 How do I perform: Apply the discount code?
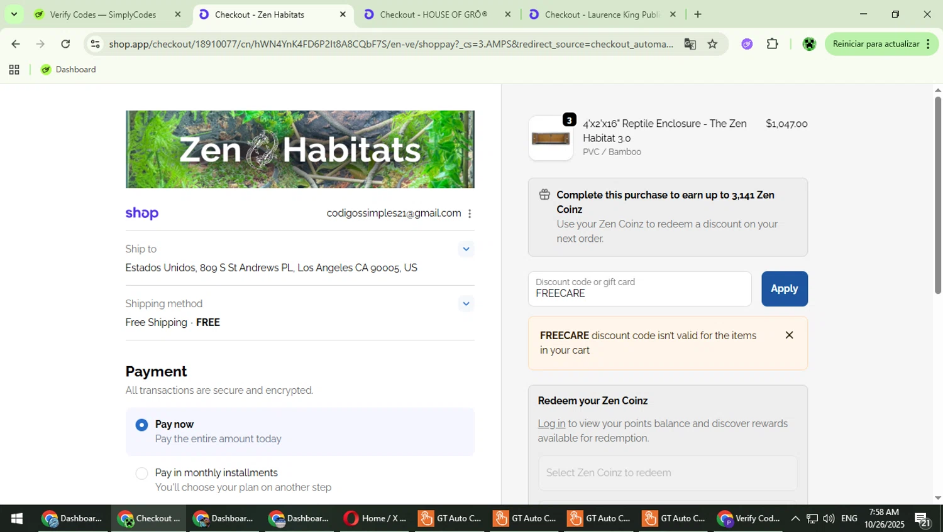785,289
